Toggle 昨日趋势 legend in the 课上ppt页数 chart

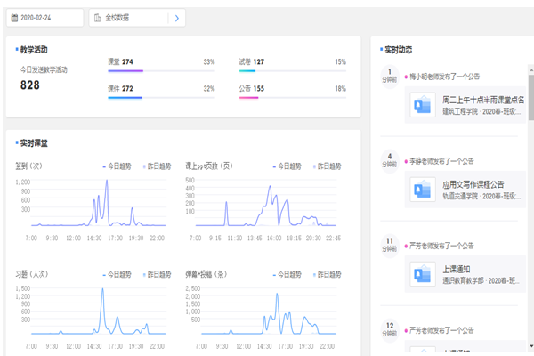tap(326, 166)
